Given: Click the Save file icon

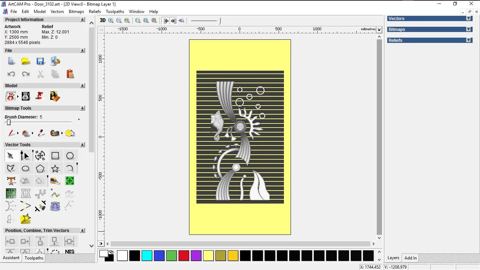Looking at the screenshot, I should 40,61.
